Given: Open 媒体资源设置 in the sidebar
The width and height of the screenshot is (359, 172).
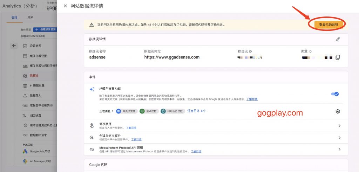Looking at the screenshot, I should tap(38, 56).
